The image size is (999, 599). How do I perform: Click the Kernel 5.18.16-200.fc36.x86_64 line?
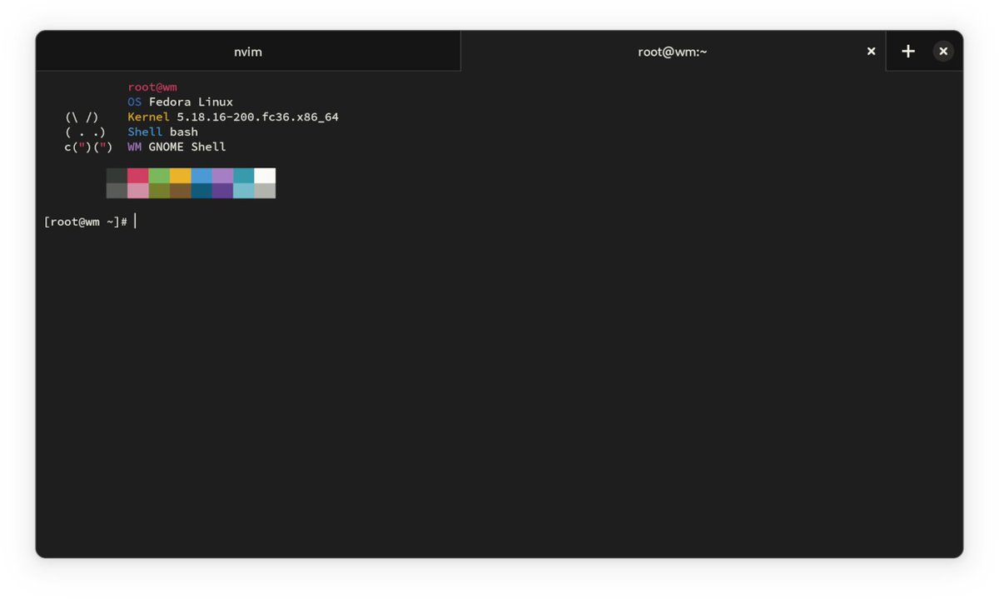(x=233, y=117)
